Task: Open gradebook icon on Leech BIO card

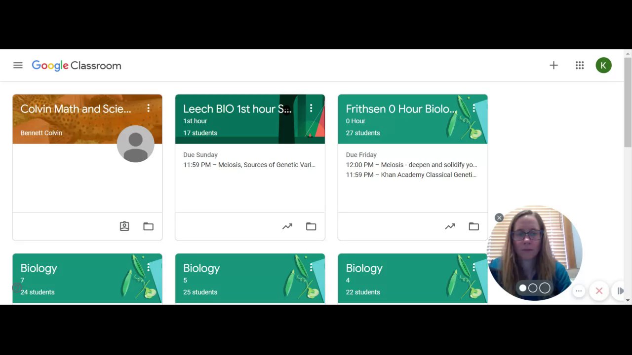Action: pos(287,226)
